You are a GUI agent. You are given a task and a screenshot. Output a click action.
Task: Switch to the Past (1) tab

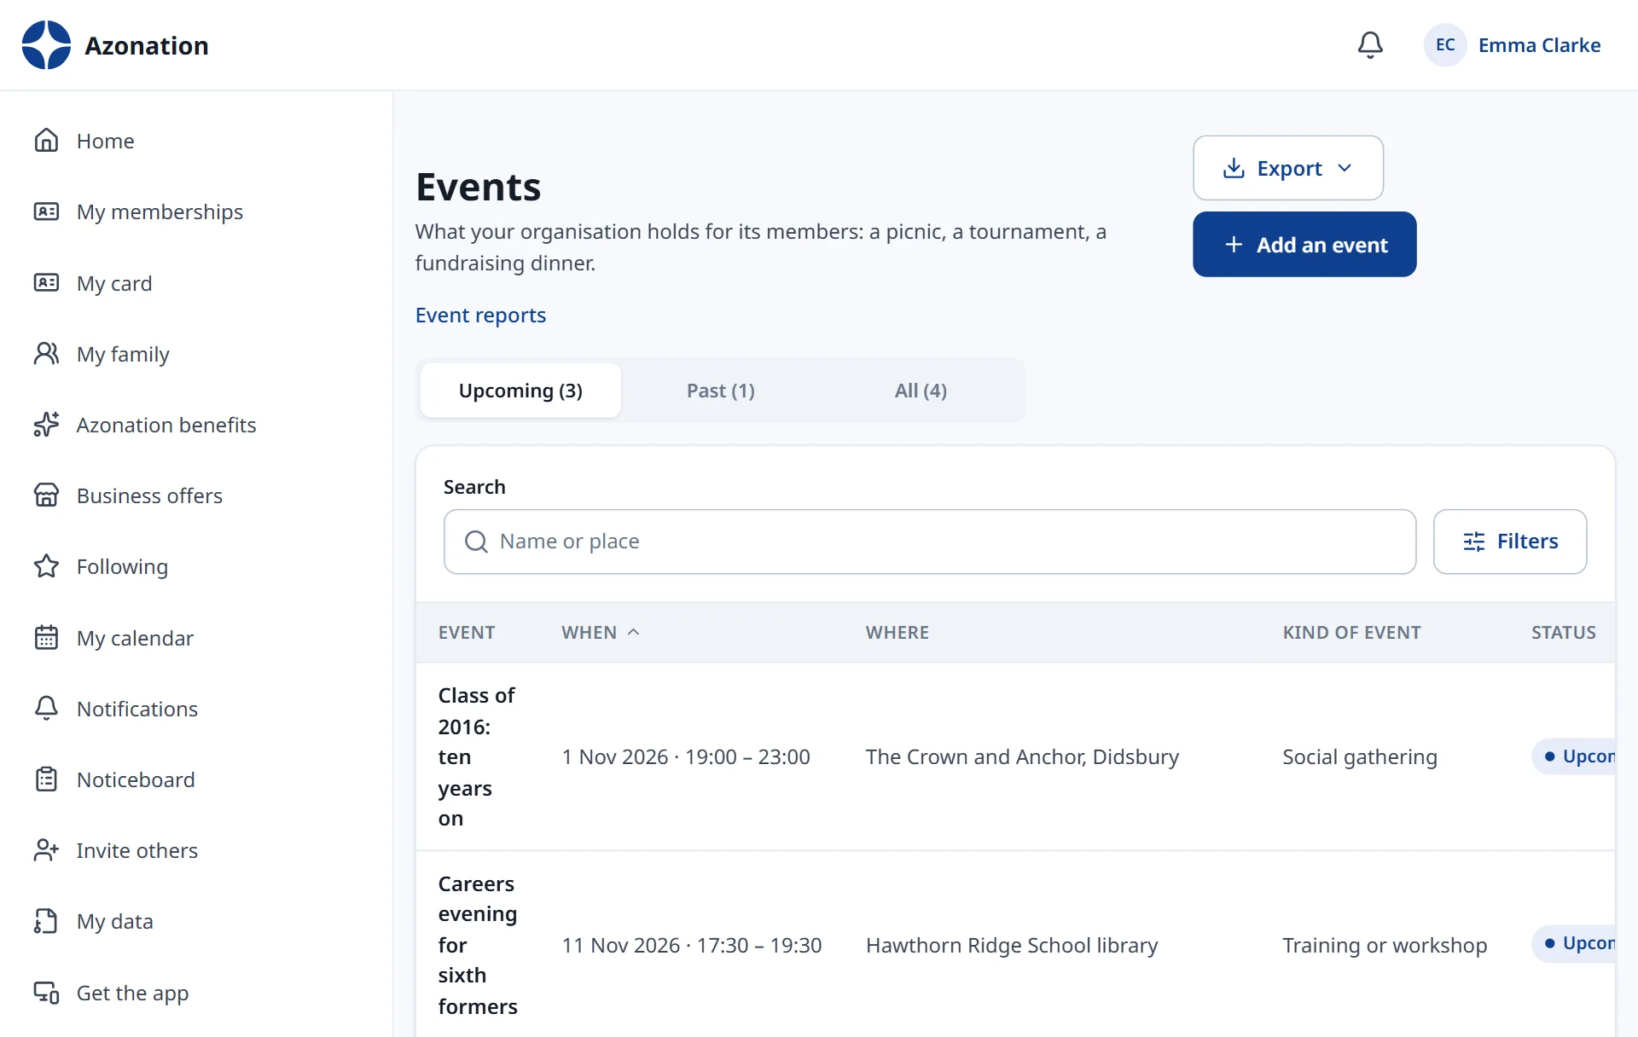point(721,391)
